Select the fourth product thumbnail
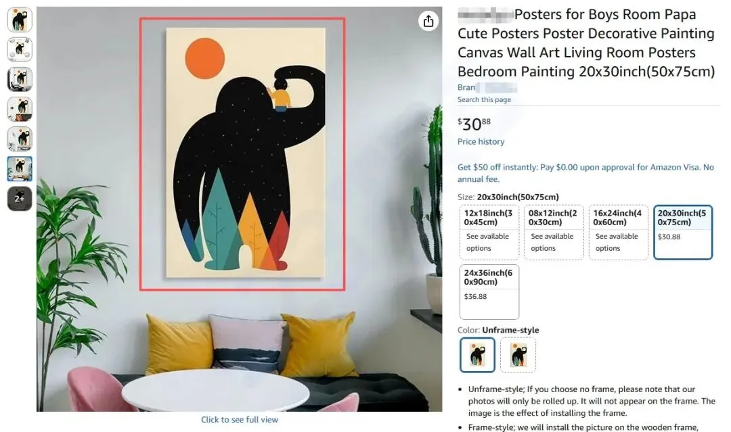Screen dimensions: 731x432 (20, 109)
